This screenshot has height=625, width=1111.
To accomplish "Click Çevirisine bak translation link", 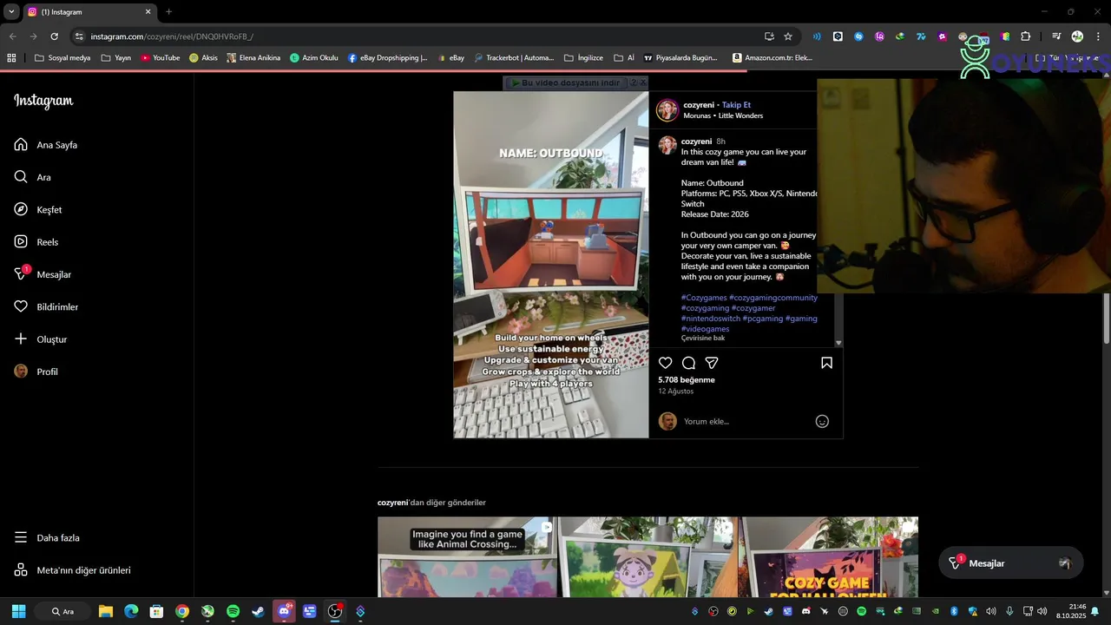I will coord(703,338).
